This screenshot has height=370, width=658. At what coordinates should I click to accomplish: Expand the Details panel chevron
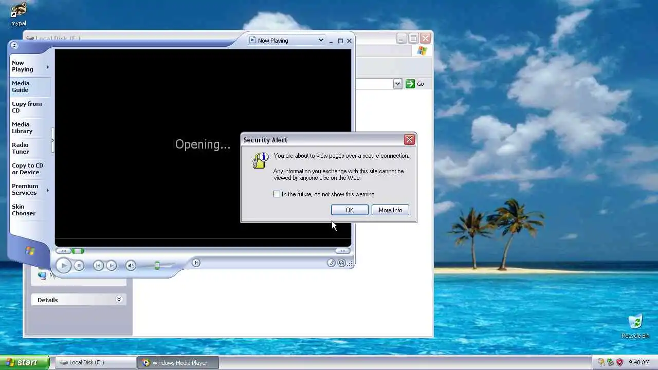pos(119,299)
